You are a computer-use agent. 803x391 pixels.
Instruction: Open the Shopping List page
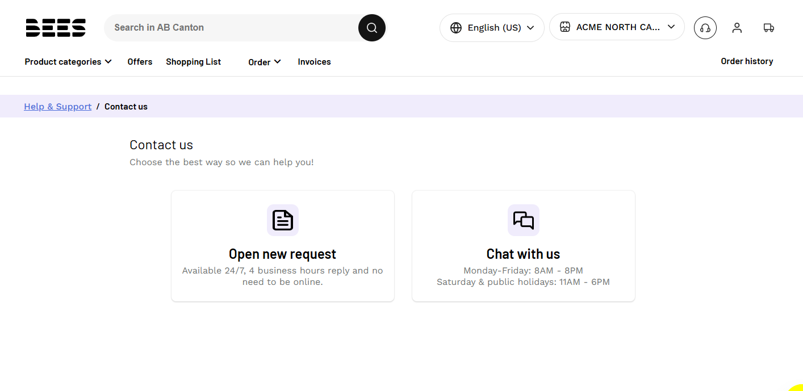193,62
